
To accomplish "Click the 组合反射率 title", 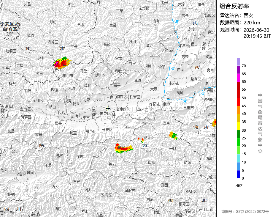I will point(234,6).
